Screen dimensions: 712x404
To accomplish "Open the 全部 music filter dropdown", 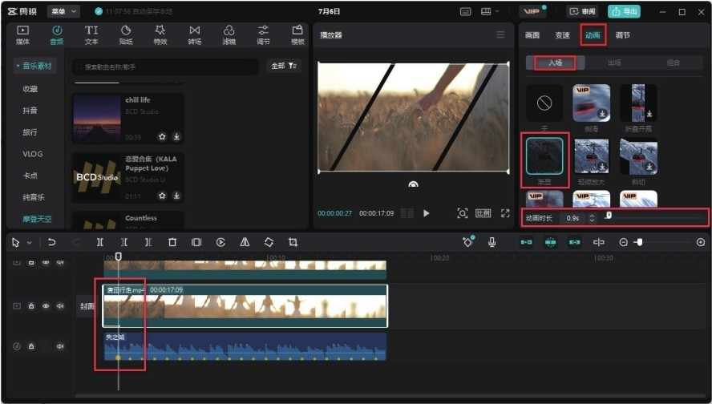I will click(284, 66).
